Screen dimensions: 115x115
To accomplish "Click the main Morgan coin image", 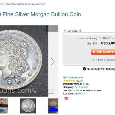I will click(24, 61).
